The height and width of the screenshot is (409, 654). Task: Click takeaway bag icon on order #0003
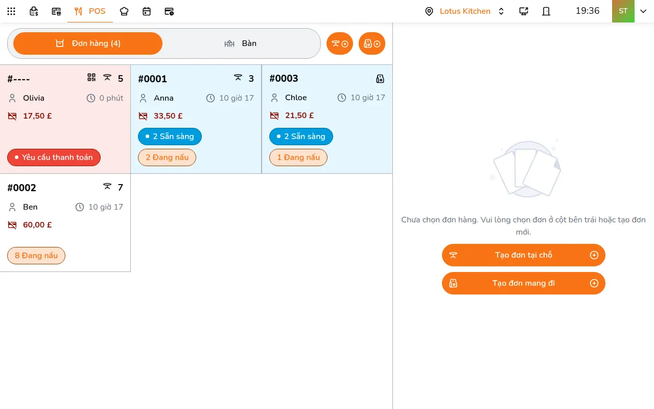(380, 79)
